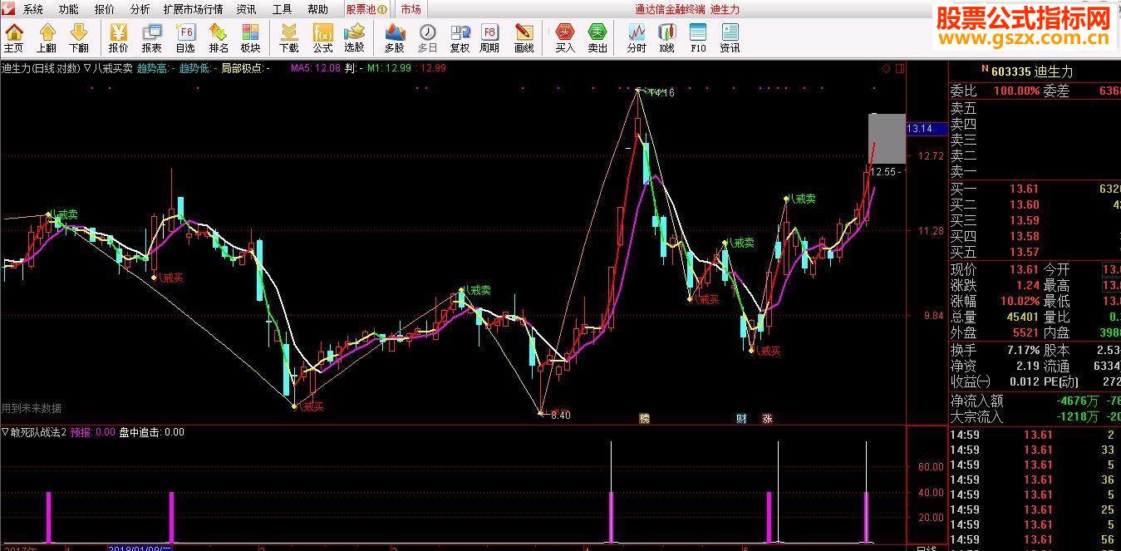Screen dimensions: 1121x551
Task: Switch to K线 candlestick chart
Action: [x=666, y=37]
